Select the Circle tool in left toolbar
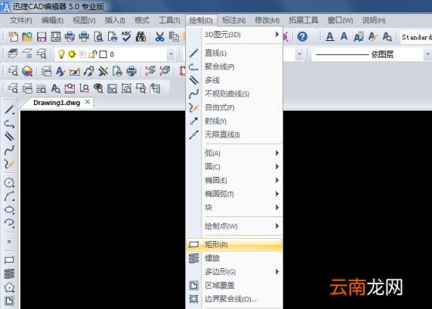 pyautogui.click(x=9, y=182)
